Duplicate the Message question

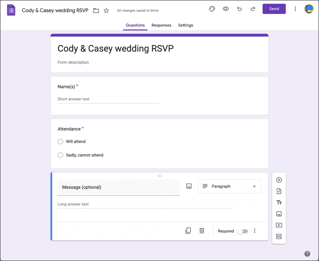[188, 231]
